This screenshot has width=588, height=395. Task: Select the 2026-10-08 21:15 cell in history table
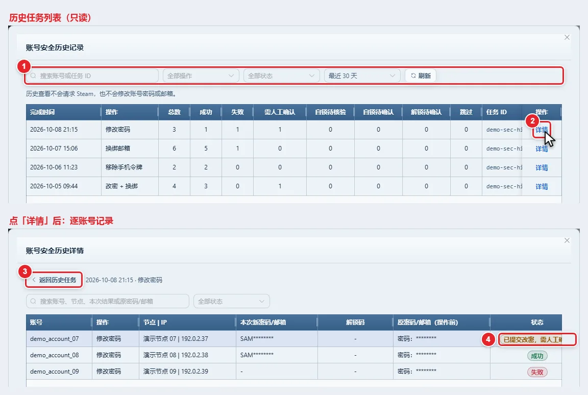tap(63, 130)
